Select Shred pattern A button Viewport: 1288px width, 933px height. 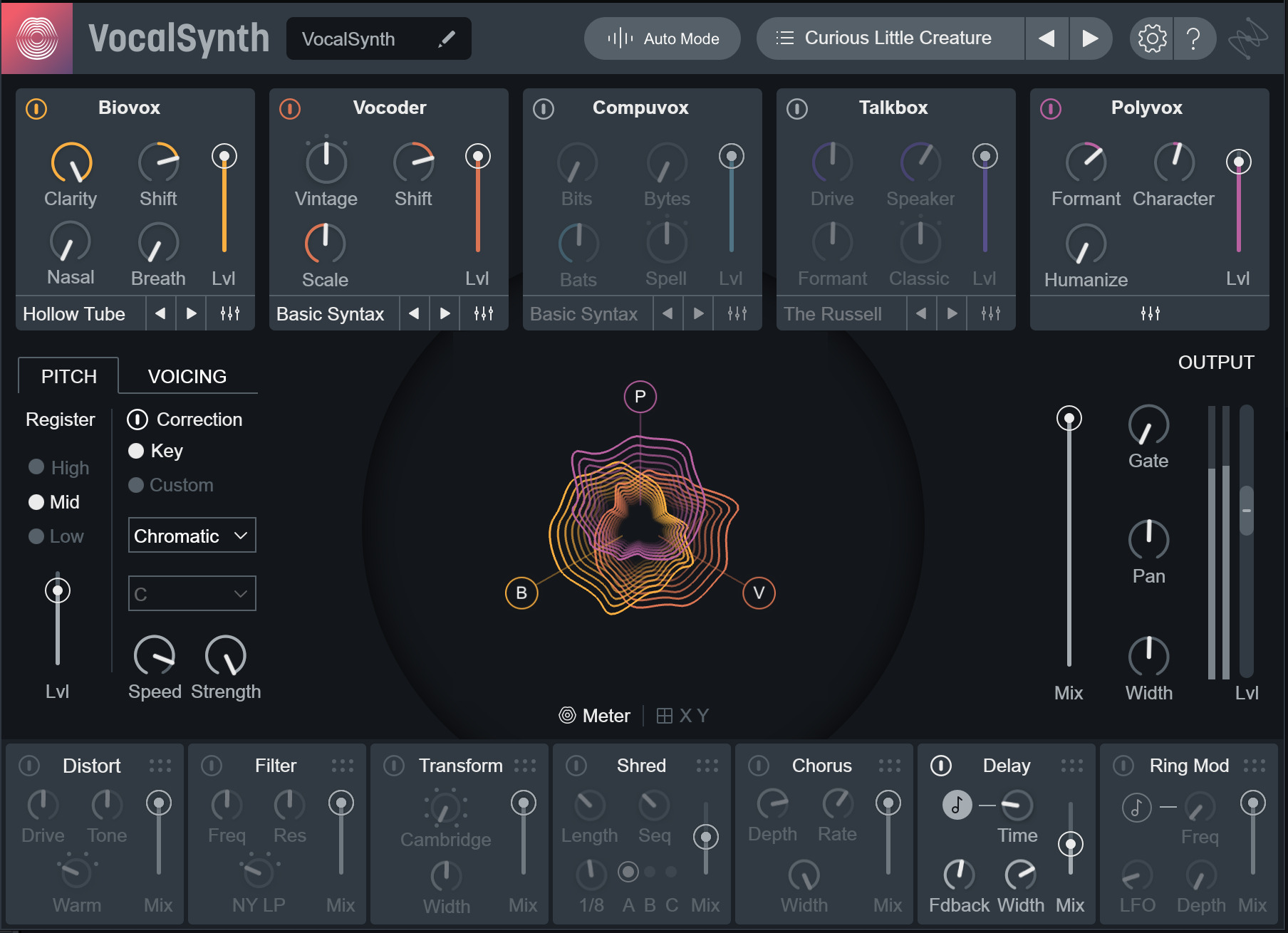click(628, 872)
